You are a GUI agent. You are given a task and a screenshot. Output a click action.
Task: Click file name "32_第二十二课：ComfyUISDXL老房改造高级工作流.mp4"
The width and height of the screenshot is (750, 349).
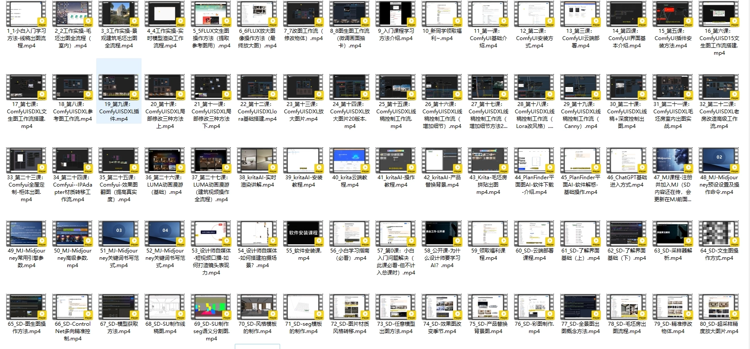(x=719, y=115)
